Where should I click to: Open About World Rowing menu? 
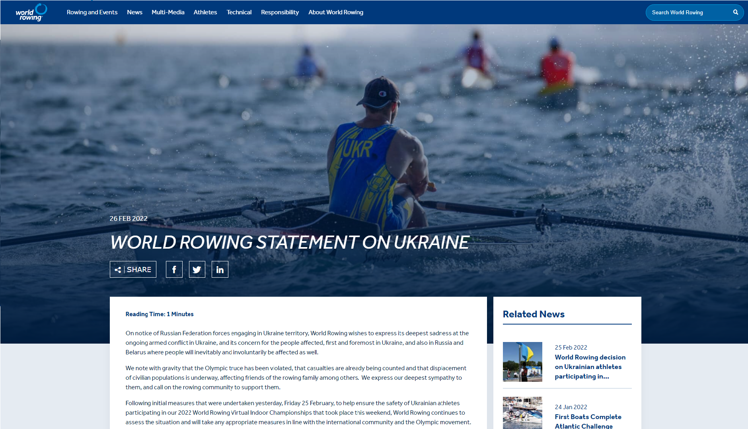click(x=336, y=12)
